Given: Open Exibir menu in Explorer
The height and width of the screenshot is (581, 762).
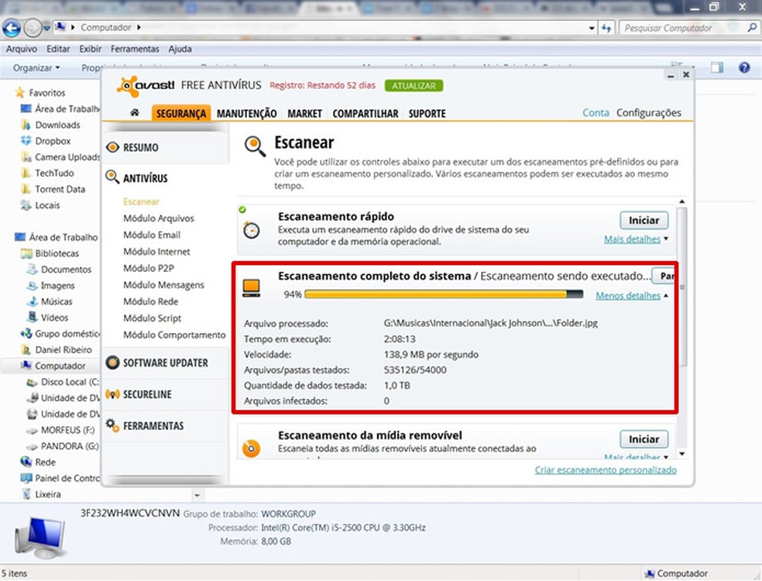Looking at the screenshot, I should tap(91, 49).
